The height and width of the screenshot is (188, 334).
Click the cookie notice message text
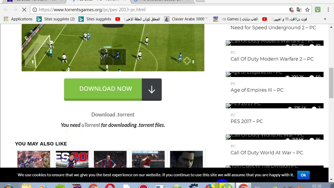coord(156,175)
